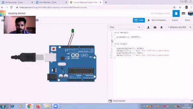This screenshot has height=109, width=193.
Task: Open the 1 (Arduino Uno R3) board dropdown
Action: 179,27
